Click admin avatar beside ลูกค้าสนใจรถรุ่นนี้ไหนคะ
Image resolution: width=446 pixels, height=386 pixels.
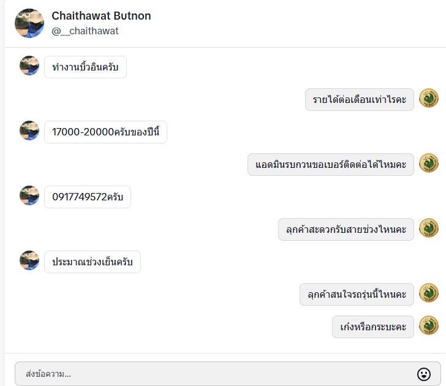429,293
